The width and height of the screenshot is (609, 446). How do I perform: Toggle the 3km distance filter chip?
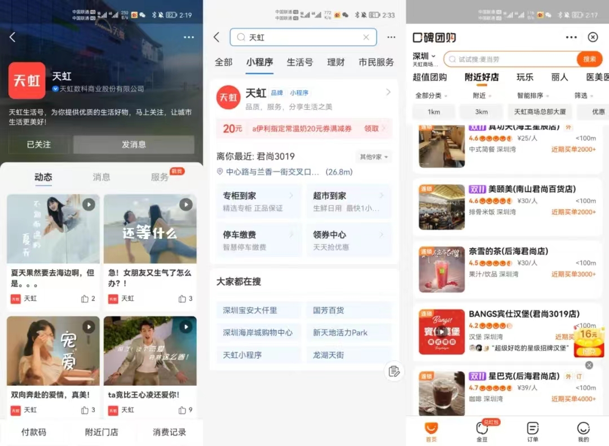pos(482,112)
